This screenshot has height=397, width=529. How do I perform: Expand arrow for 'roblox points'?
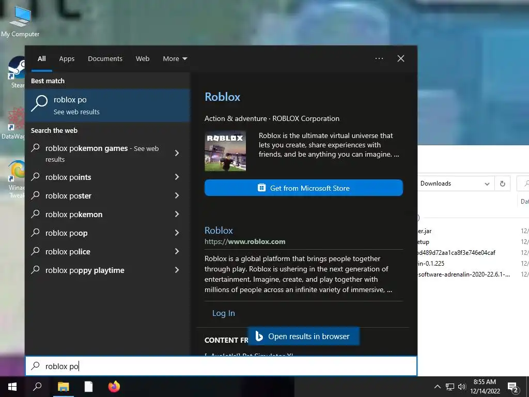pyautogui.click(x=177, y=177)
